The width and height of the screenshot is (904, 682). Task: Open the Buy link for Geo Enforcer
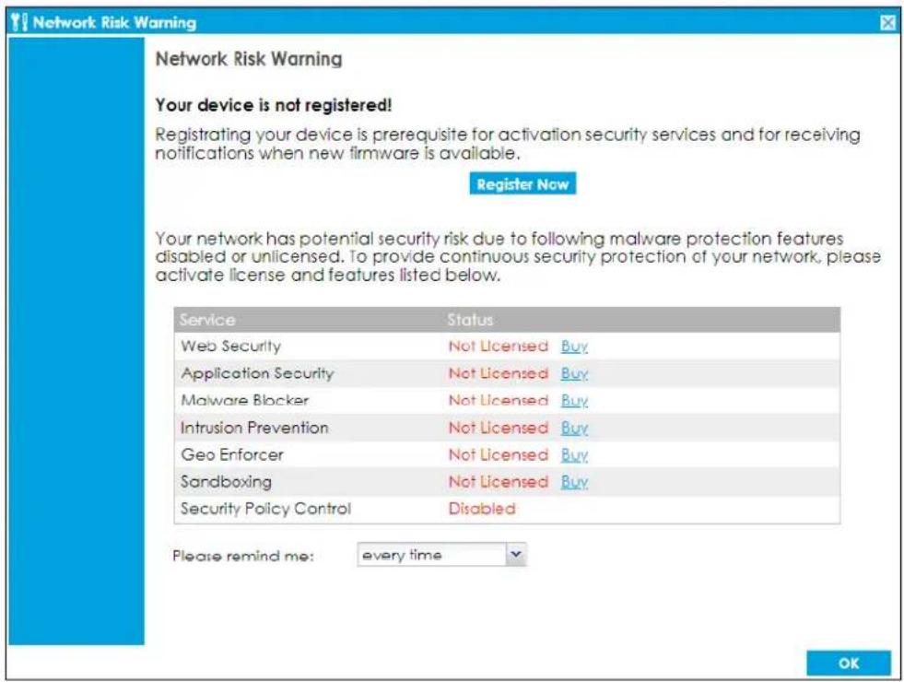point(574,455)
